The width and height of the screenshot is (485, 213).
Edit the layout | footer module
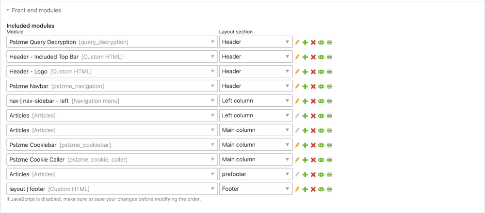[x=297, y=189]
